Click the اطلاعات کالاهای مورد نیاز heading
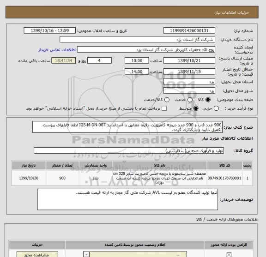 (227, 138)
